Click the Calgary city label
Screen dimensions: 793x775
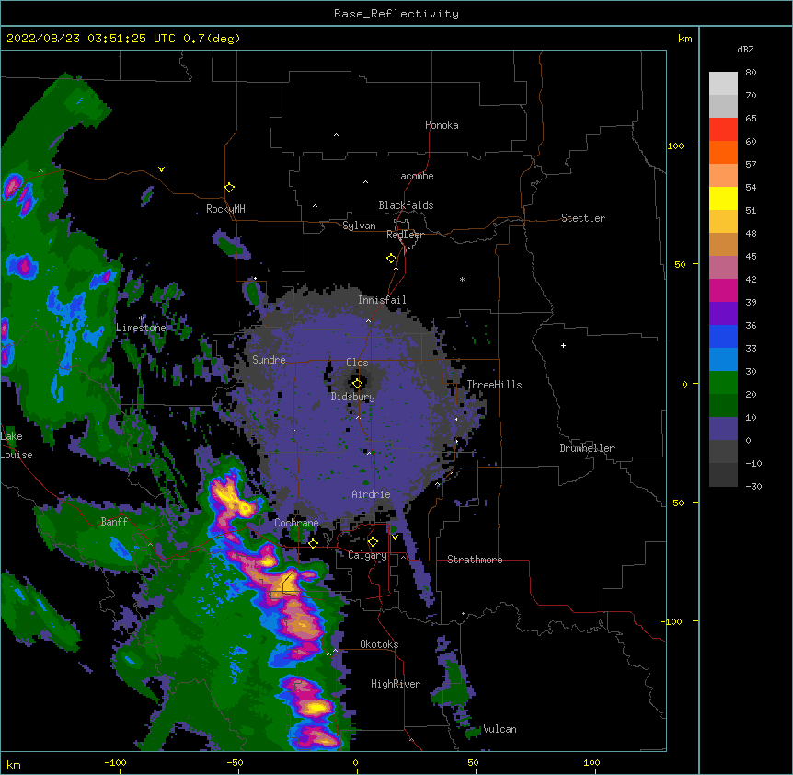coord(367,555)
